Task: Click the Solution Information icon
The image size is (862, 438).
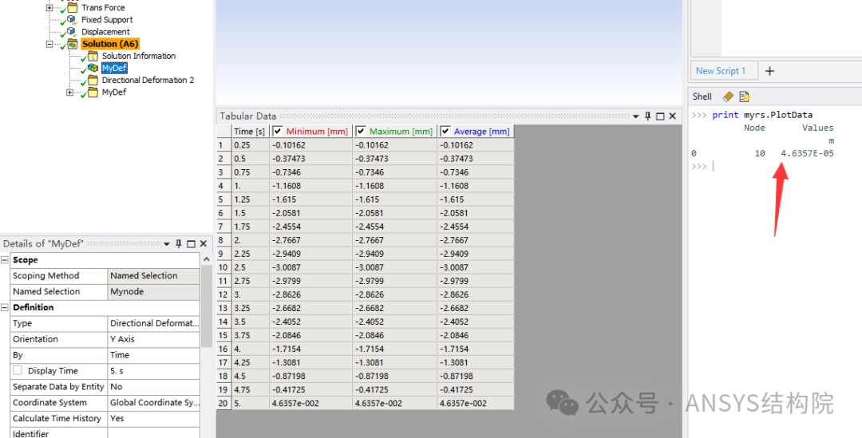Action: (93, 56)
